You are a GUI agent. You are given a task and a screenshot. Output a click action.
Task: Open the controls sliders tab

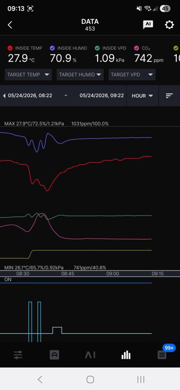pos(18,355)
